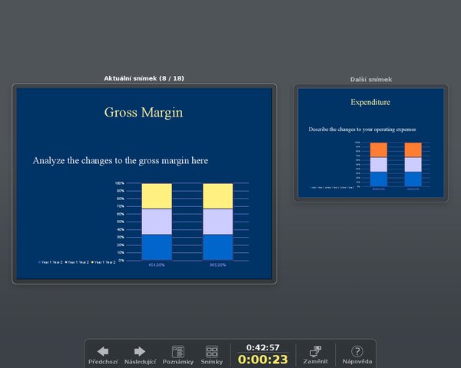Click the yellow elapsed timer 0:00:23
Screen dimensions: 461x368
pyautogui.click(x=263, y=360)
